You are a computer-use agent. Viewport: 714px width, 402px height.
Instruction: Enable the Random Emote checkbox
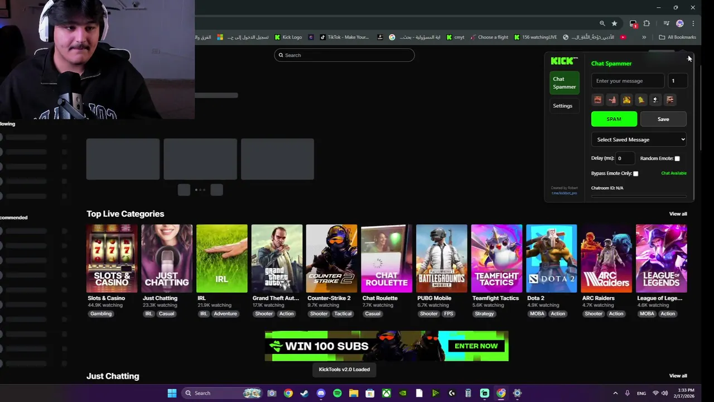(677, 159)
